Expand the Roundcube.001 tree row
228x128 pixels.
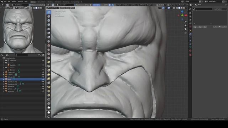pos(4,82)
